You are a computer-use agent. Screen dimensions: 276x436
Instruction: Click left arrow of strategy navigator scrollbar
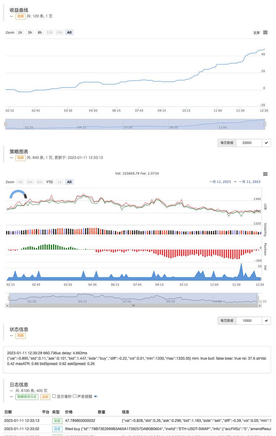pos(7,306)
